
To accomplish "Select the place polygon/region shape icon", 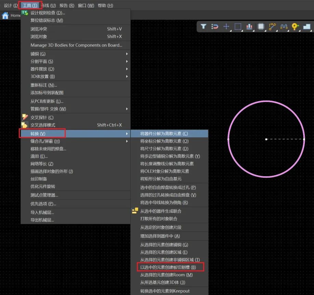I will [x=306, y=26].
